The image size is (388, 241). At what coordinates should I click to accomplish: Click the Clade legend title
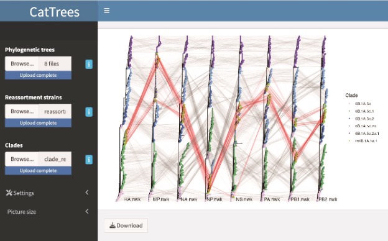(x=351, y=95)
